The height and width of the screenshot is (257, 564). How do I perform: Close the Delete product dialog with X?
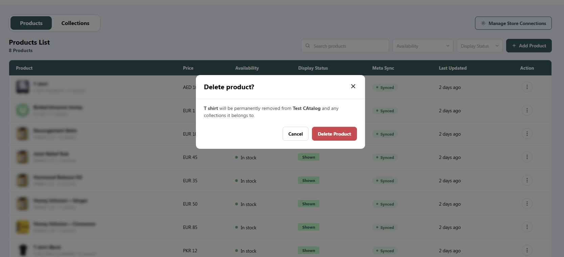click(353, 86)
